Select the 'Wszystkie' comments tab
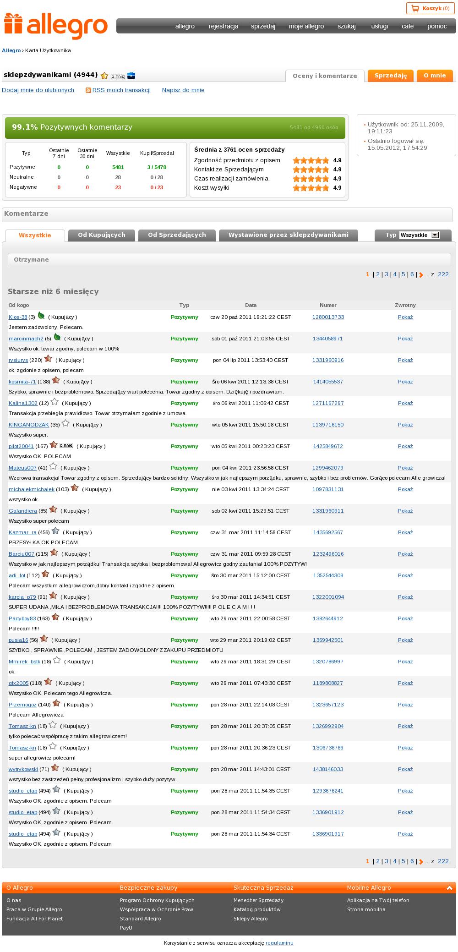The height and width of the screenshot is (952, 458). (x=35, y=235)
